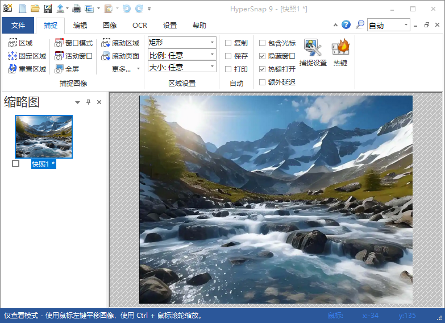445x323 pixels.
Task: Click the 窗口模式 window capture icon
Action: (60, 43)
